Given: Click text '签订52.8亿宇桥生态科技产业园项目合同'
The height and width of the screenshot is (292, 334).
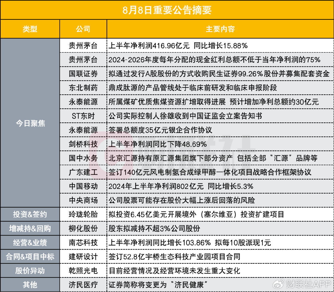Looking at the screenshot, I should pos(174,257).
